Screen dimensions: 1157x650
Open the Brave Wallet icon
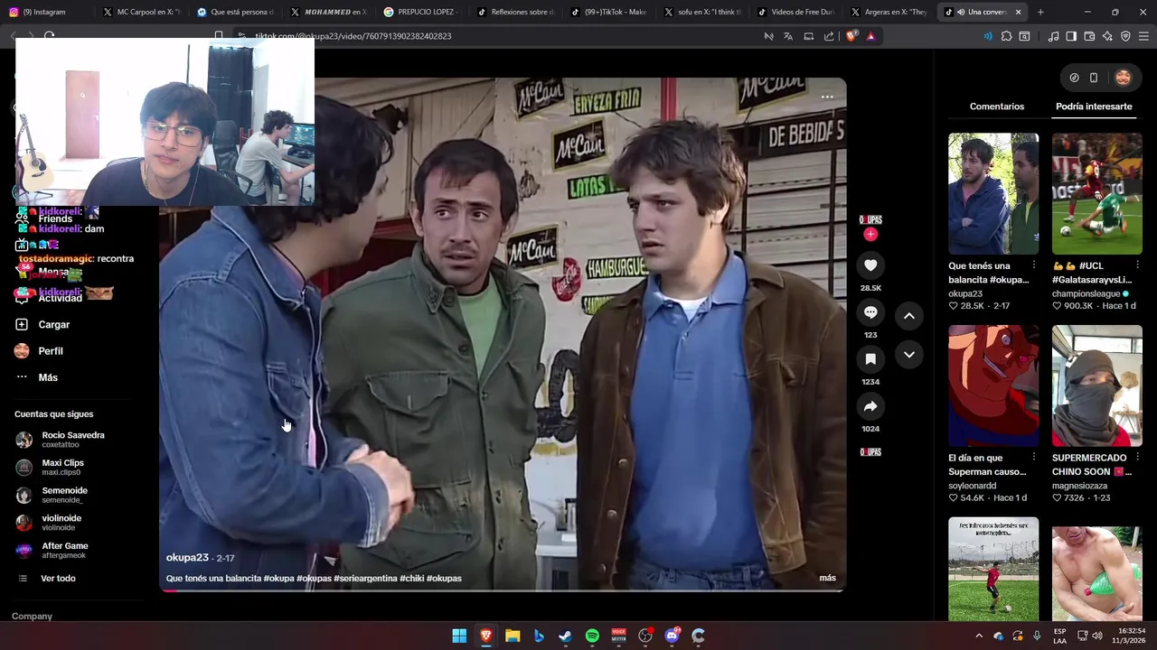(x=1089, y=36)
